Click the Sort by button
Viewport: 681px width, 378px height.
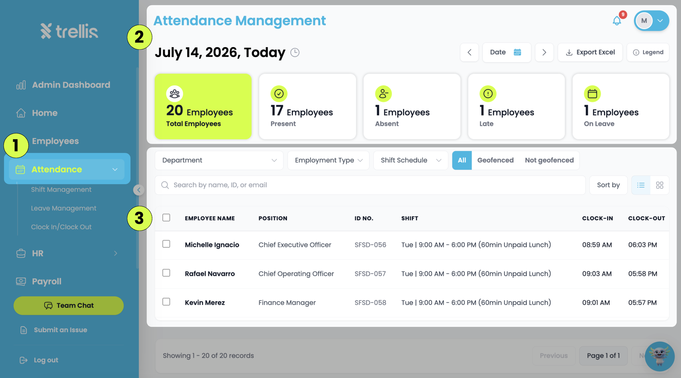[608, 185]
